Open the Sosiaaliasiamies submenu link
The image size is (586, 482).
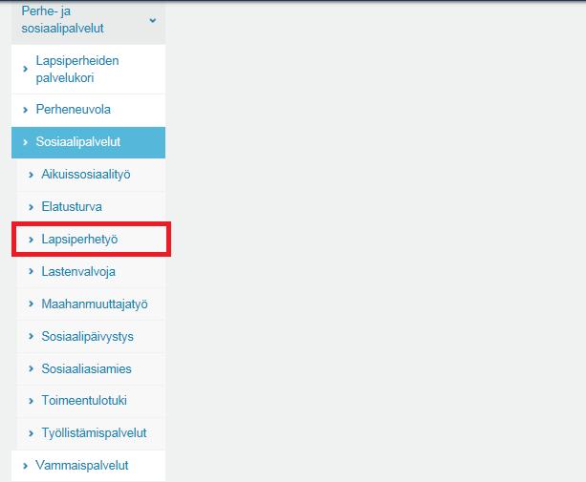pos(87,368)
